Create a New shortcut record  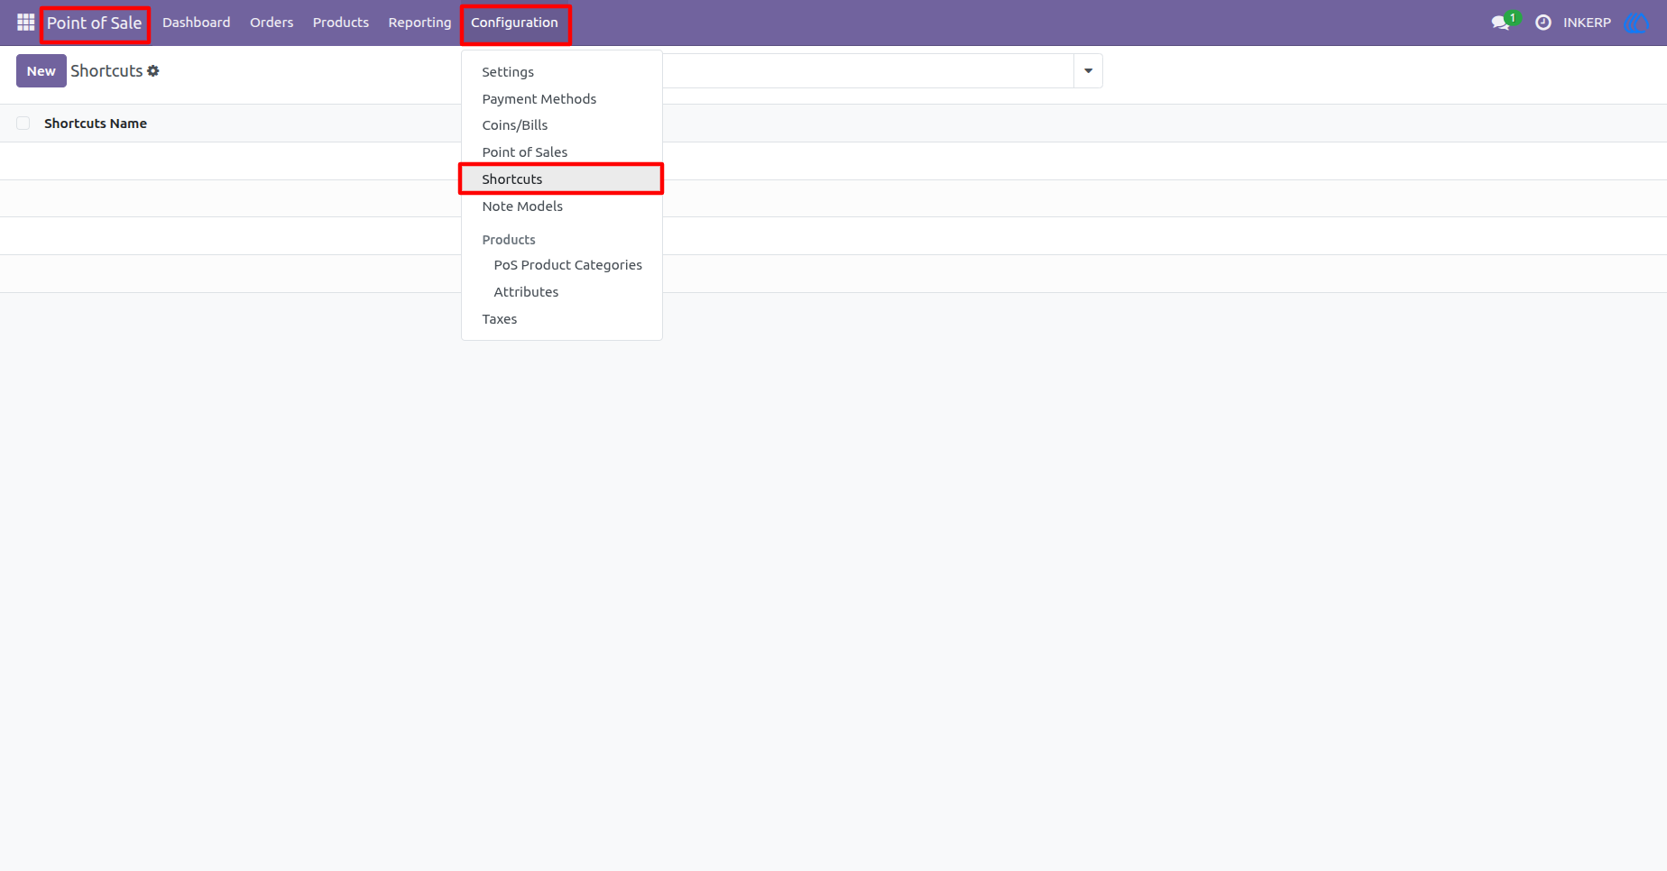click(x=41, y=71)
